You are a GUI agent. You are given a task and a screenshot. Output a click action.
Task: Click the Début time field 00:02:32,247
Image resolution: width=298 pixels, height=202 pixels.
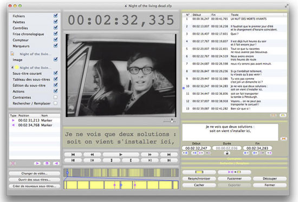click(x=196, y=148)
